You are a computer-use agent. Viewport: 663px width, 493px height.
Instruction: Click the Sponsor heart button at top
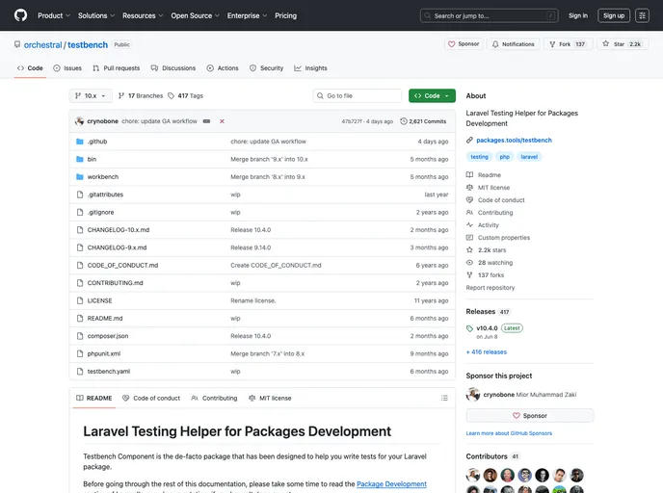point(464,44)
